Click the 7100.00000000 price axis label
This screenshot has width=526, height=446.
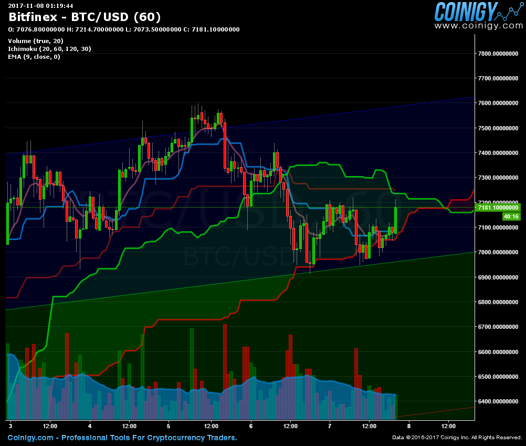[498, 227]
